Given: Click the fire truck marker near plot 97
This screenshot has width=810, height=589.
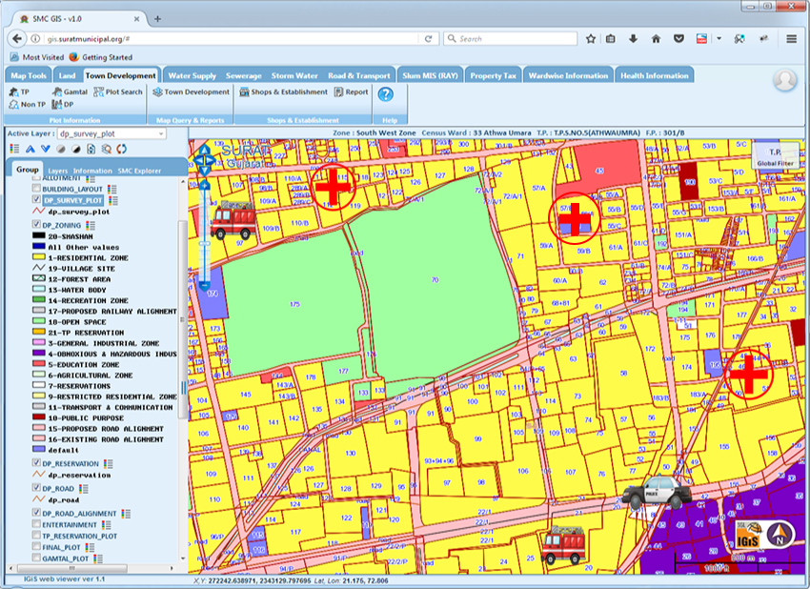Looking at the screenshot, I should pos(233,221).
